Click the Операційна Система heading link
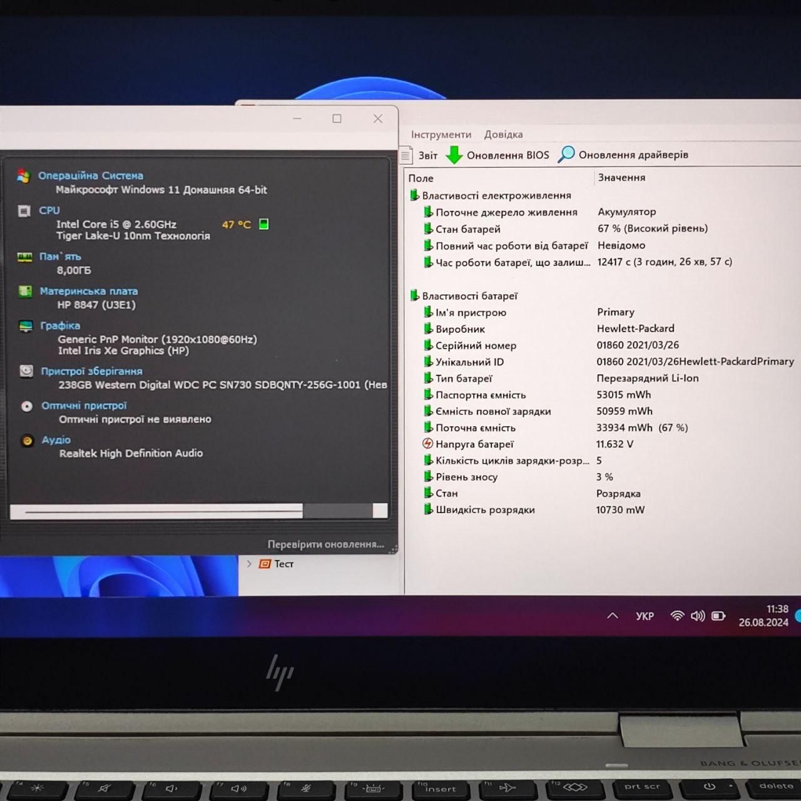This screenshot has width=801, height=801. pos(91,176)
